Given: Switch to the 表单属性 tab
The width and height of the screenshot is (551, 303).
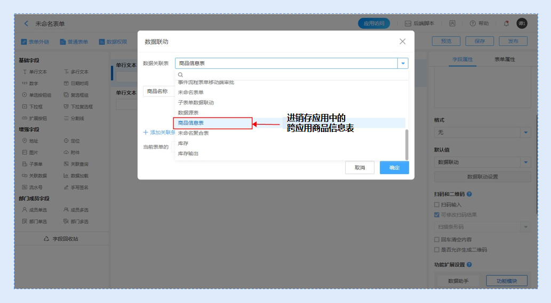Looking at the screenshot, I should 505,60.
